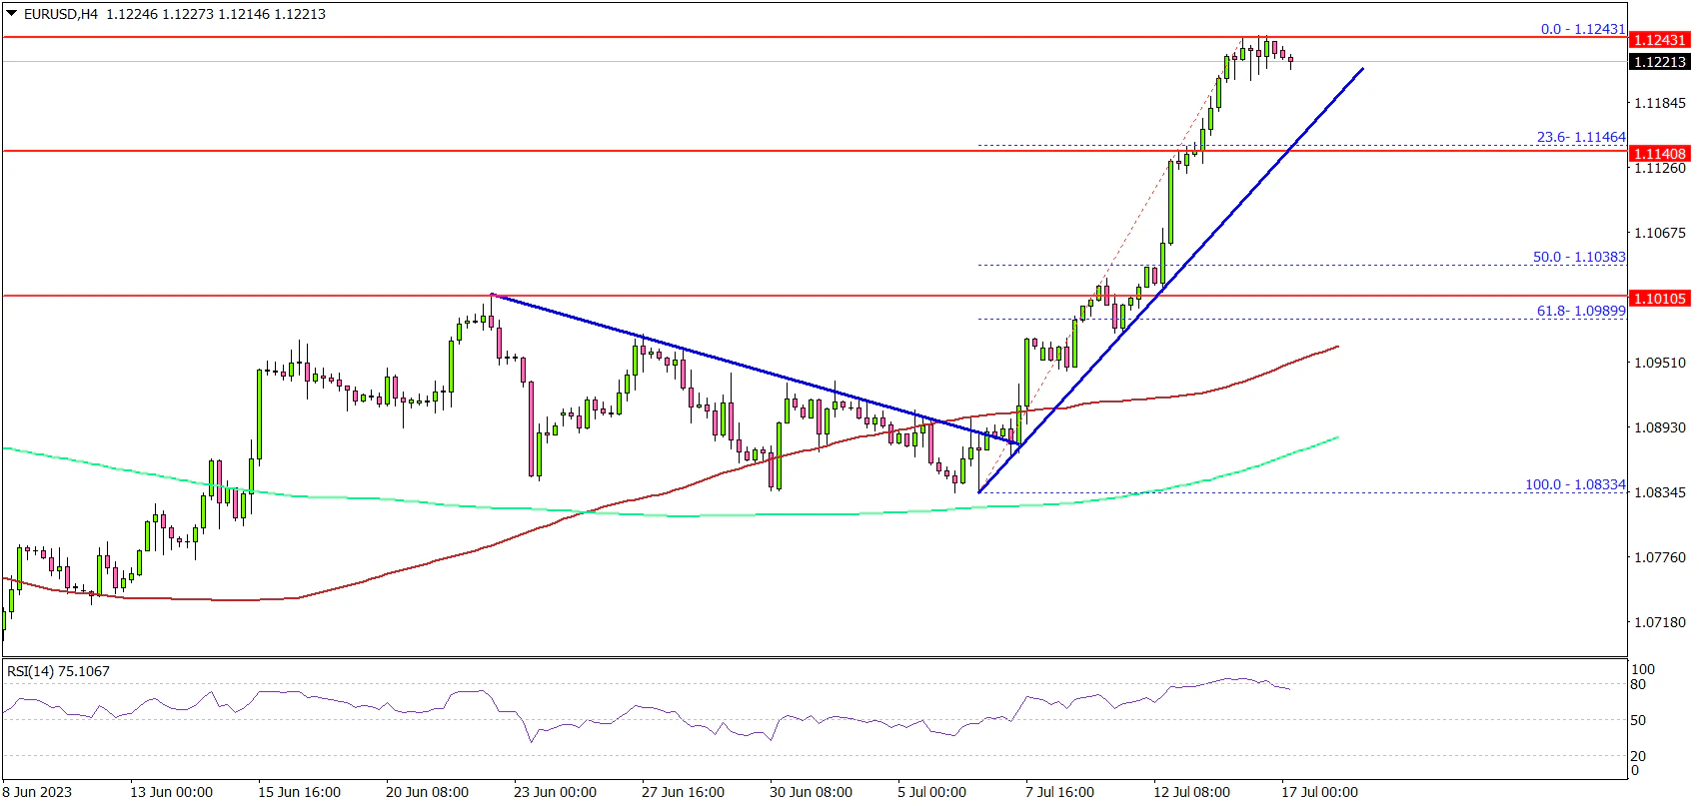This screenshot has height=806, width=1699.
Task: Select the 0.0 - 1.12431 Fibonacci label
Action: tap(1582, 29)
